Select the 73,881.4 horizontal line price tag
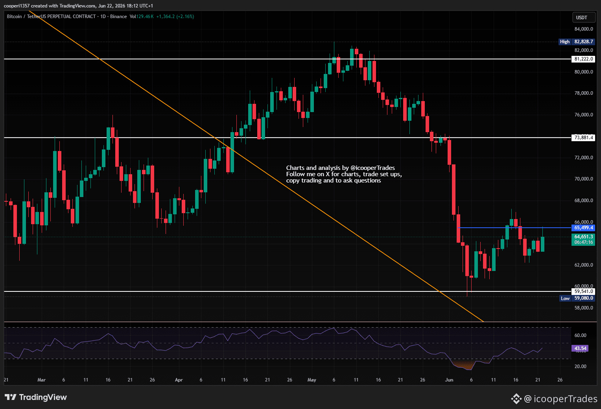Viewport: 601px width, 409px height. click(583, 138)
